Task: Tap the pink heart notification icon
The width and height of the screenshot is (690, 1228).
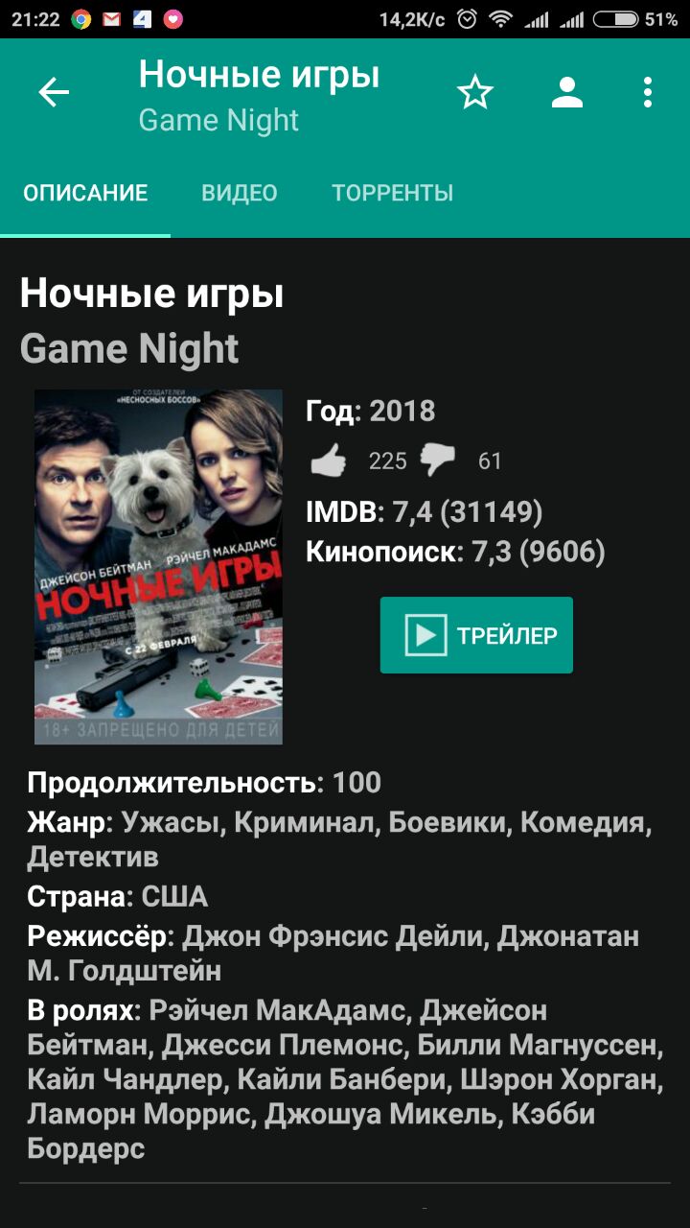Action: click(x=173, y=19)
